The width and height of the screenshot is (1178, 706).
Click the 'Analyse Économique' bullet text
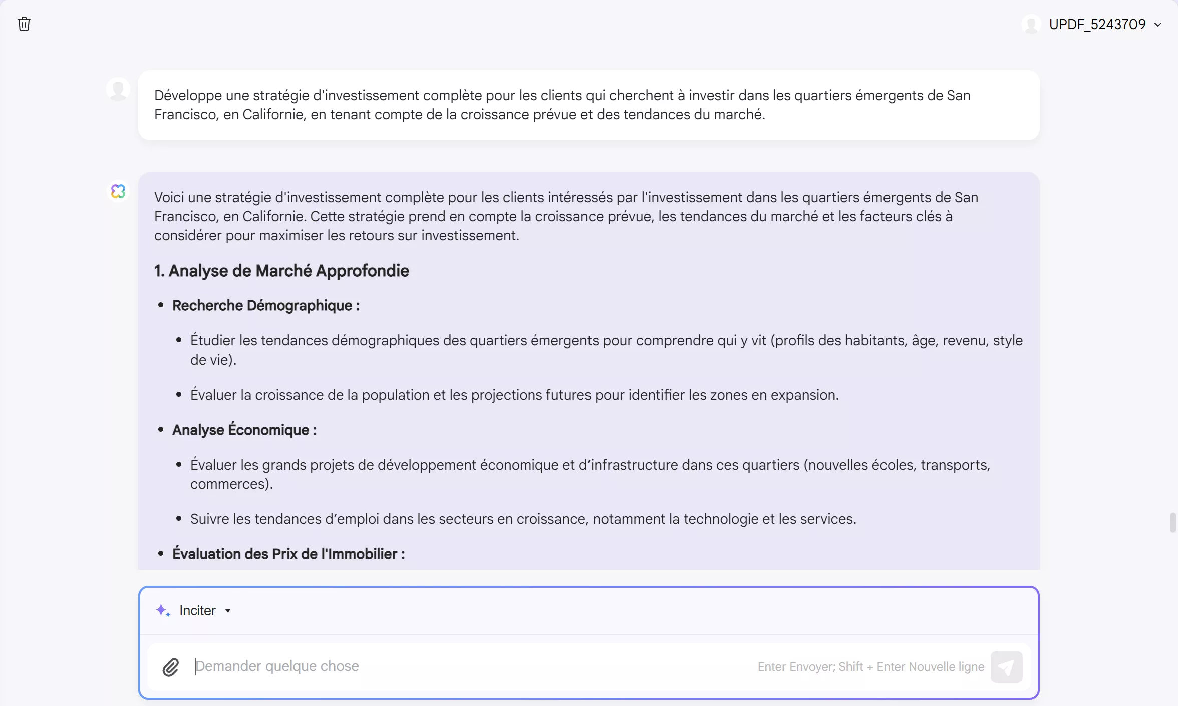click(244, 430)
